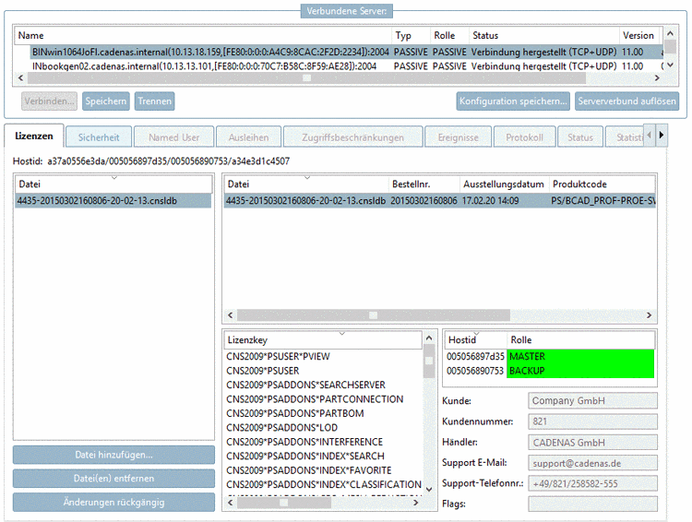Click server list scroll-down arrow
The width and height of the screenshot is (692, 522).
(670, 65)
